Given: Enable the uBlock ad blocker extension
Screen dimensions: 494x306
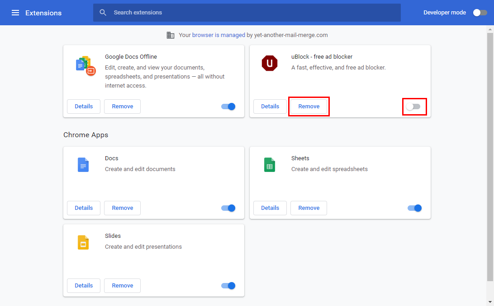Looking at the screenshot, I should point(413,107).
